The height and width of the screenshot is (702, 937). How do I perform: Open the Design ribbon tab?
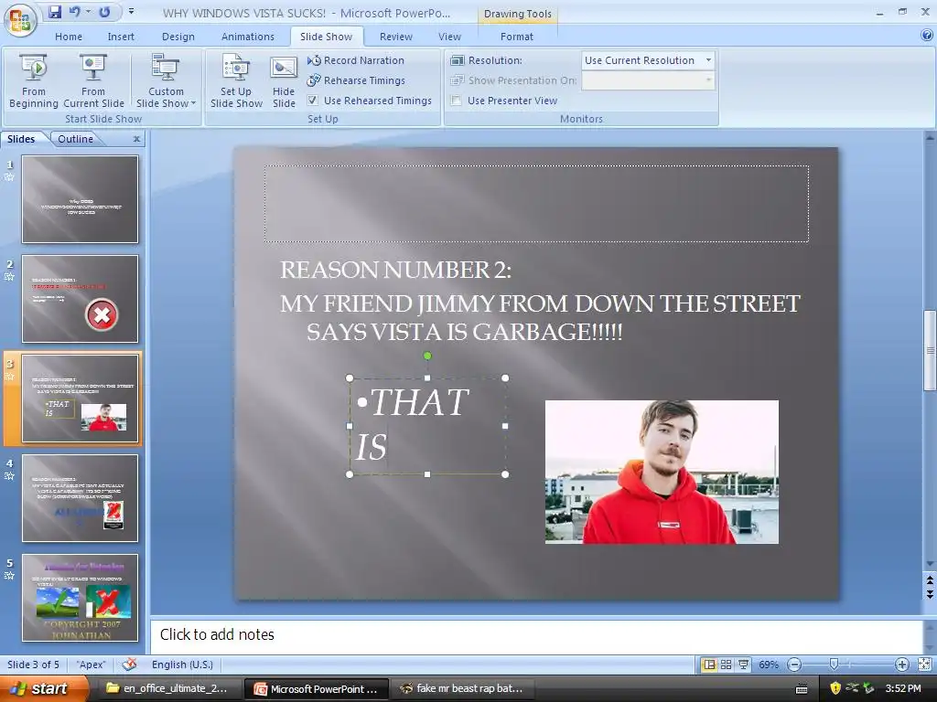tap(178, 37)
